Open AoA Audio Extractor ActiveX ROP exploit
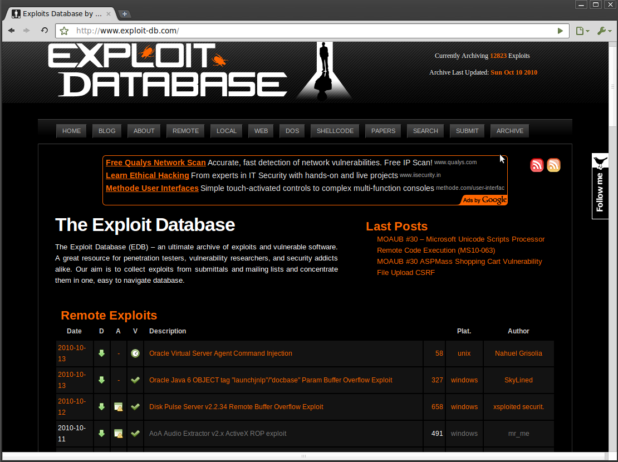The image size is (618, 462). point(218,433)
